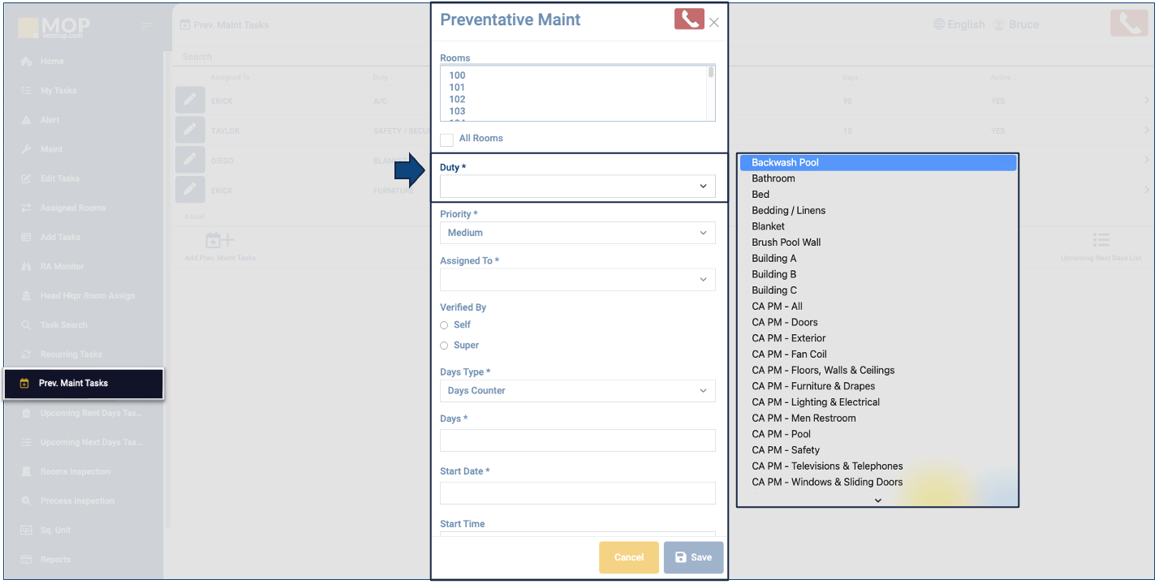Open the Priority dropdown showing Medium
Screen dimensions: 1159x584
pos(577,233)
